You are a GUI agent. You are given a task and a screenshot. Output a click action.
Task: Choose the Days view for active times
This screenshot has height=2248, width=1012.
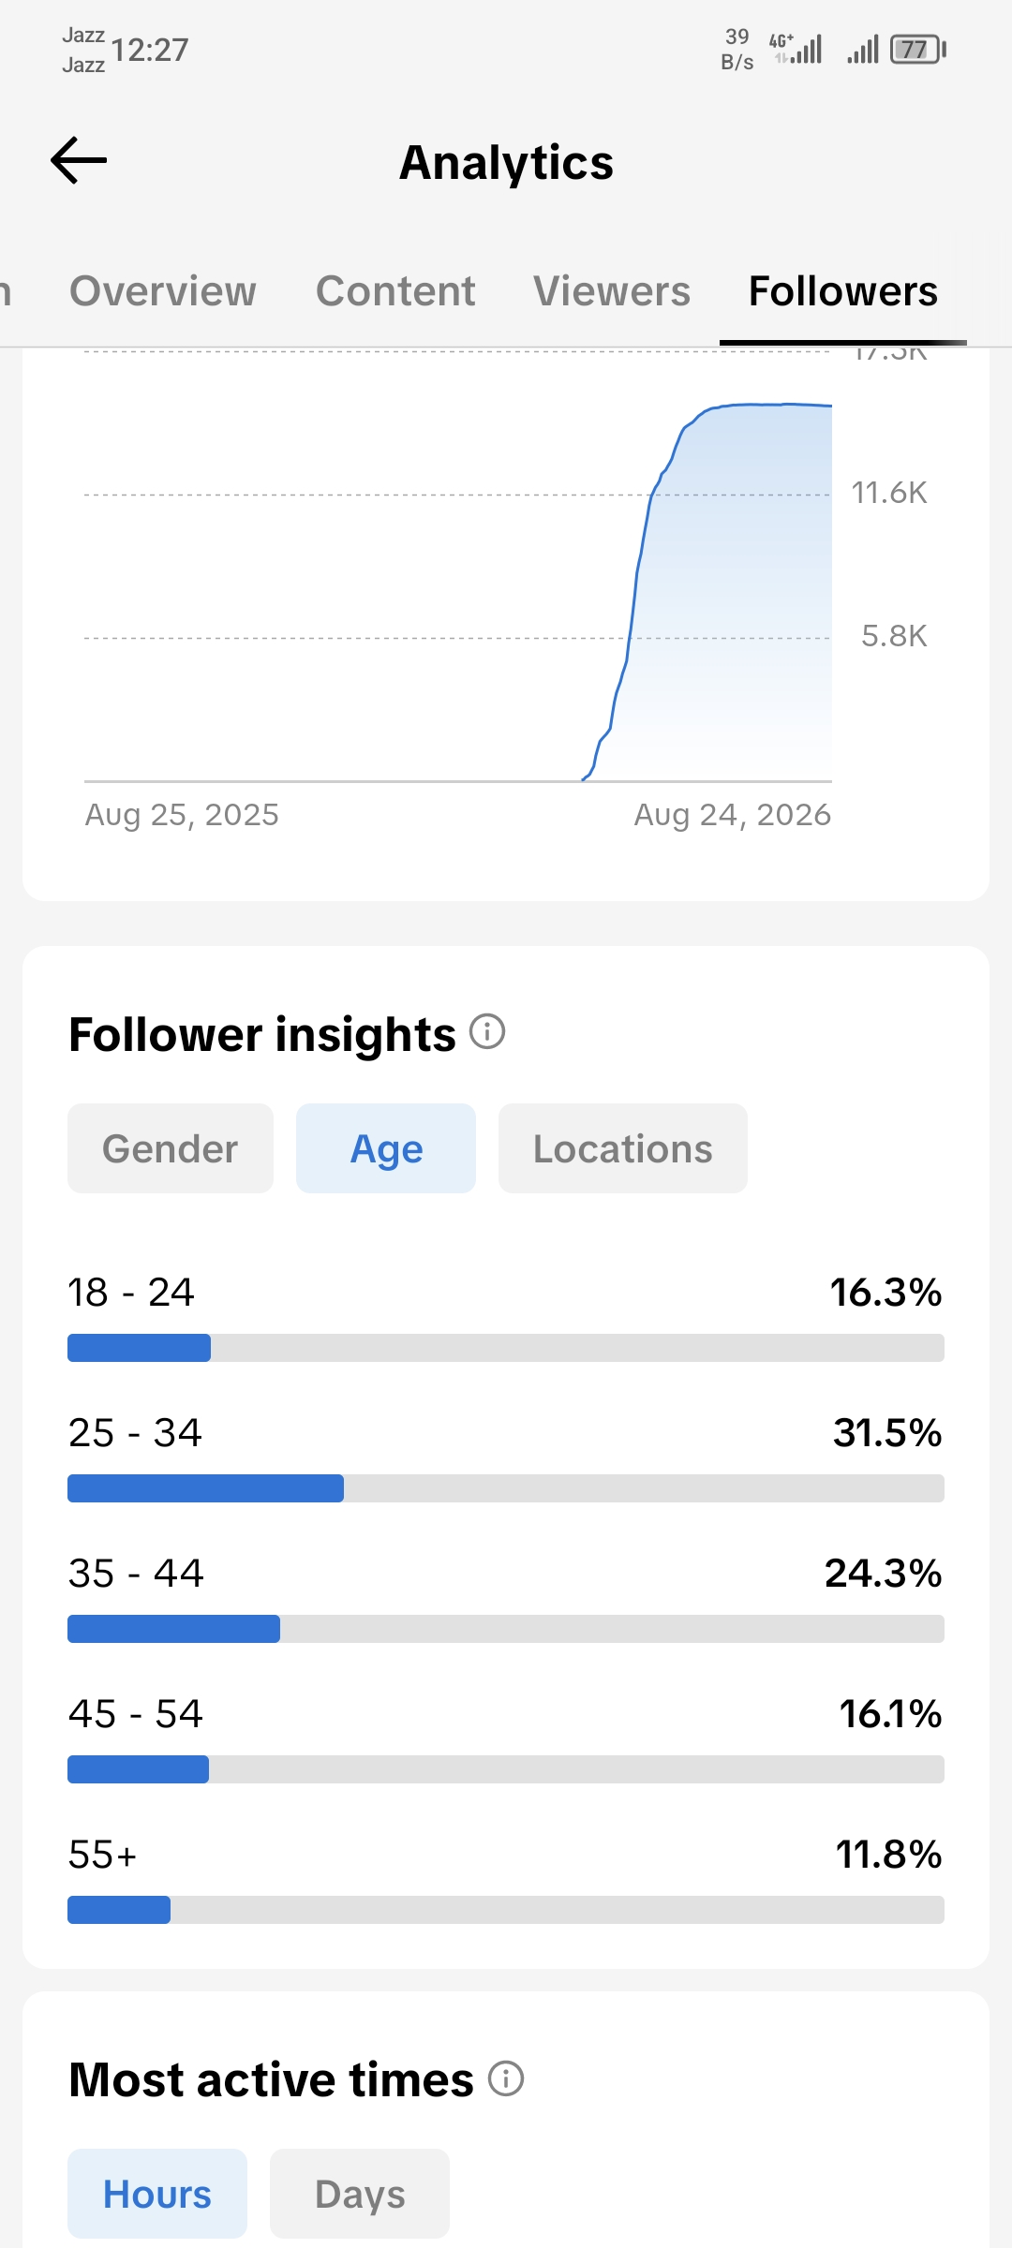coord(360,2194)
